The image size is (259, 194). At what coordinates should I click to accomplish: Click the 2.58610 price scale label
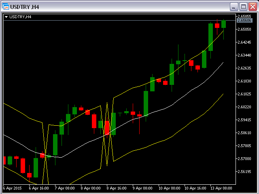(x=244, y=133)
